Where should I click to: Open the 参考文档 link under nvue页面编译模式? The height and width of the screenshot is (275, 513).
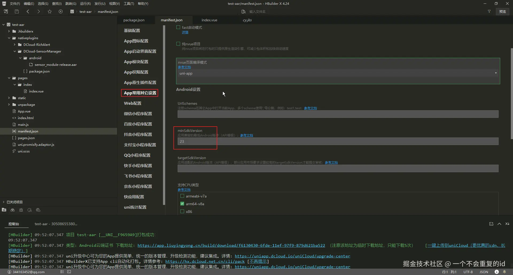click(184, 67)
